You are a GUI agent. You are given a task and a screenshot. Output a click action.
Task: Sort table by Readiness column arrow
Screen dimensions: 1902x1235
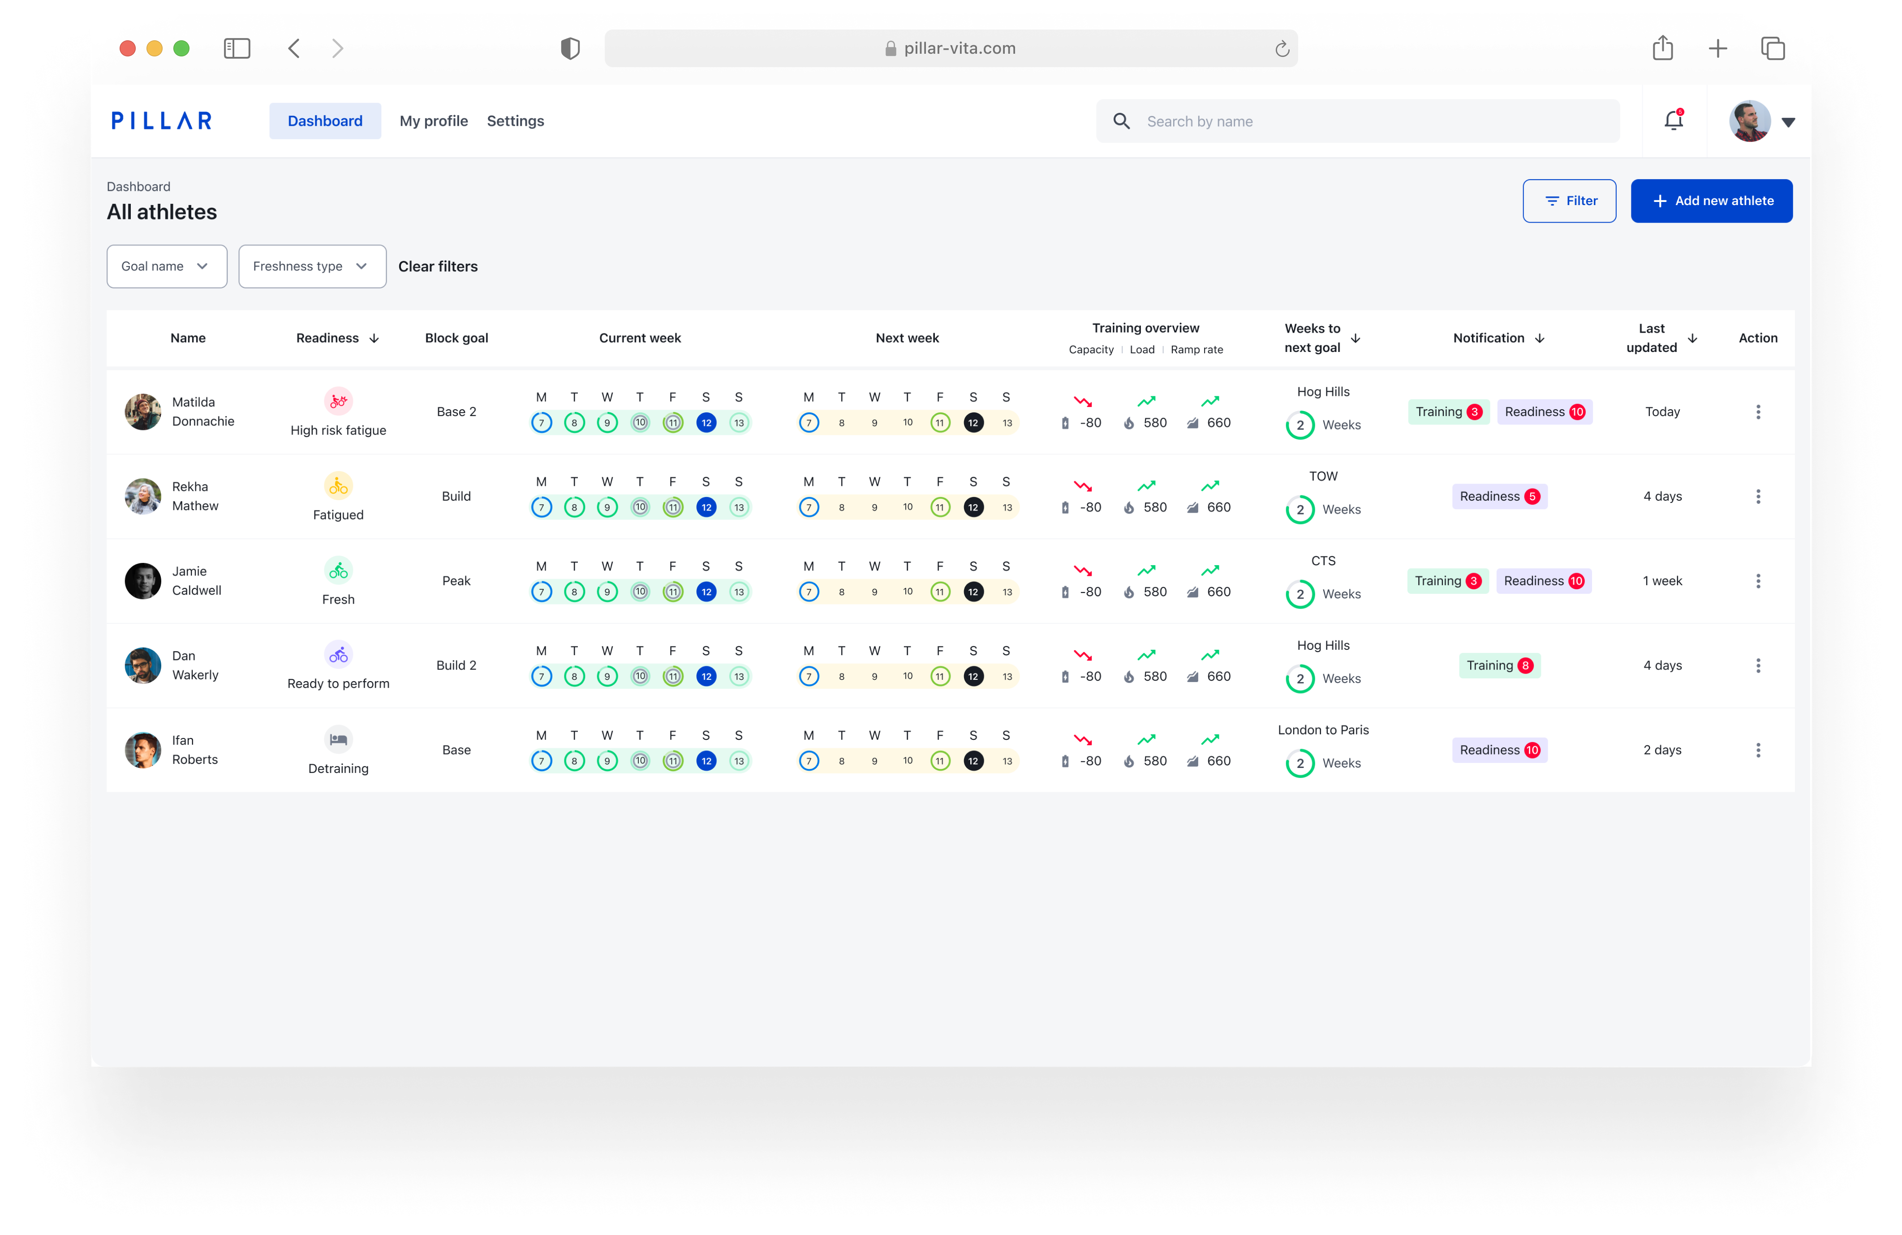coord(374,339)
